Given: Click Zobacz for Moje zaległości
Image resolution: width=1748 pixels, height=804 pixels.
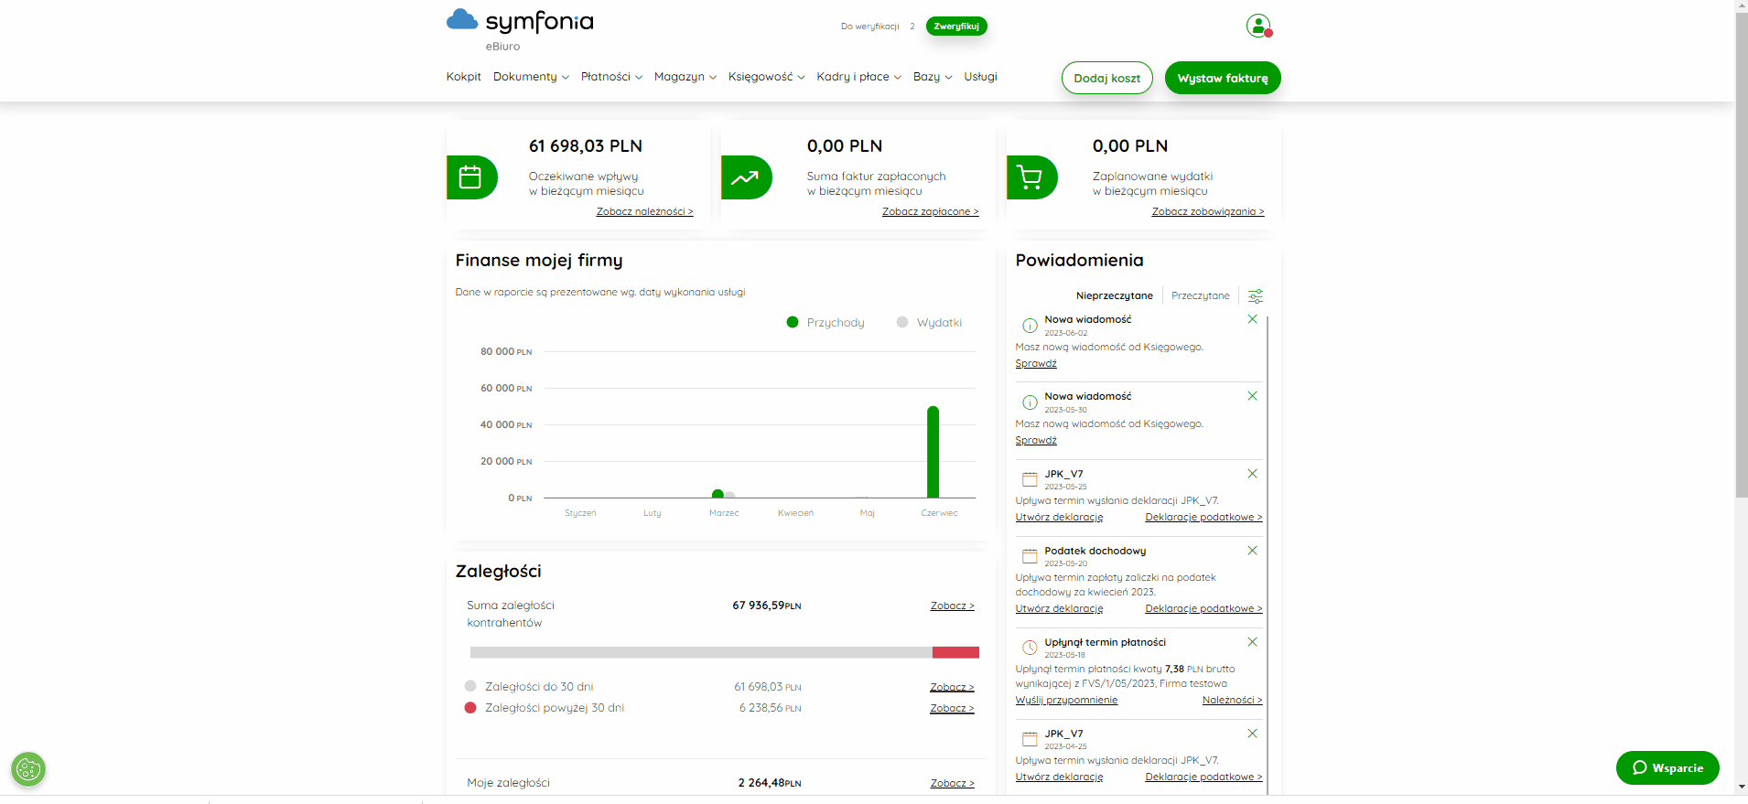Looking at the screenshot, I should click(x=953, y=783).
